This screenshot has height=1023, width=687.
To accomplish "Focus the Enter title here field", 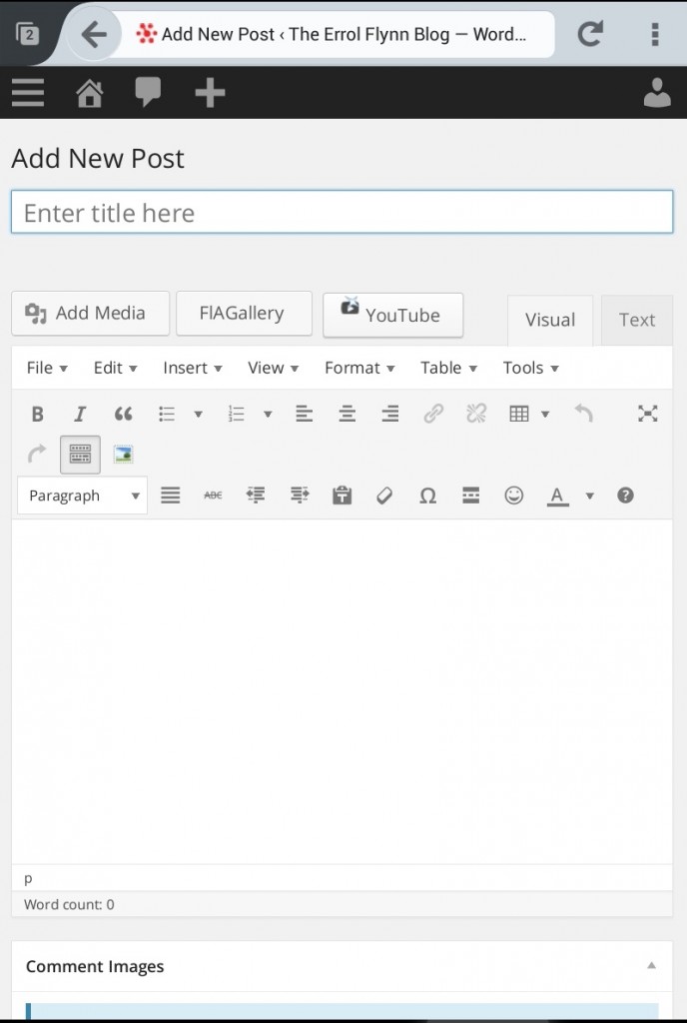I will (343, 212).
